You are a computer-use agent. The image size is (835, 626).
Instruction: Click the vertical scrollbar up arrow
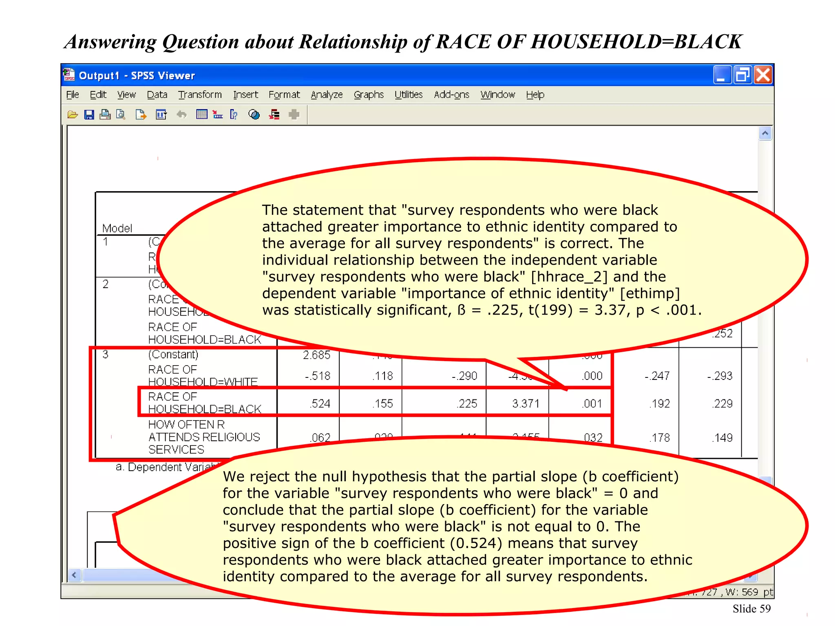[x=765, y=133]
